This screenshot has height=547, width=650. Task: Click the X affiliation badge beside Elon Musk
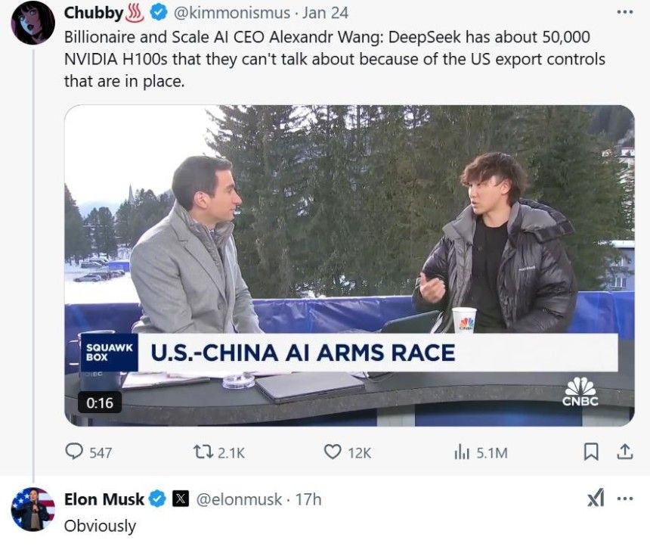[x=181, y=499]
